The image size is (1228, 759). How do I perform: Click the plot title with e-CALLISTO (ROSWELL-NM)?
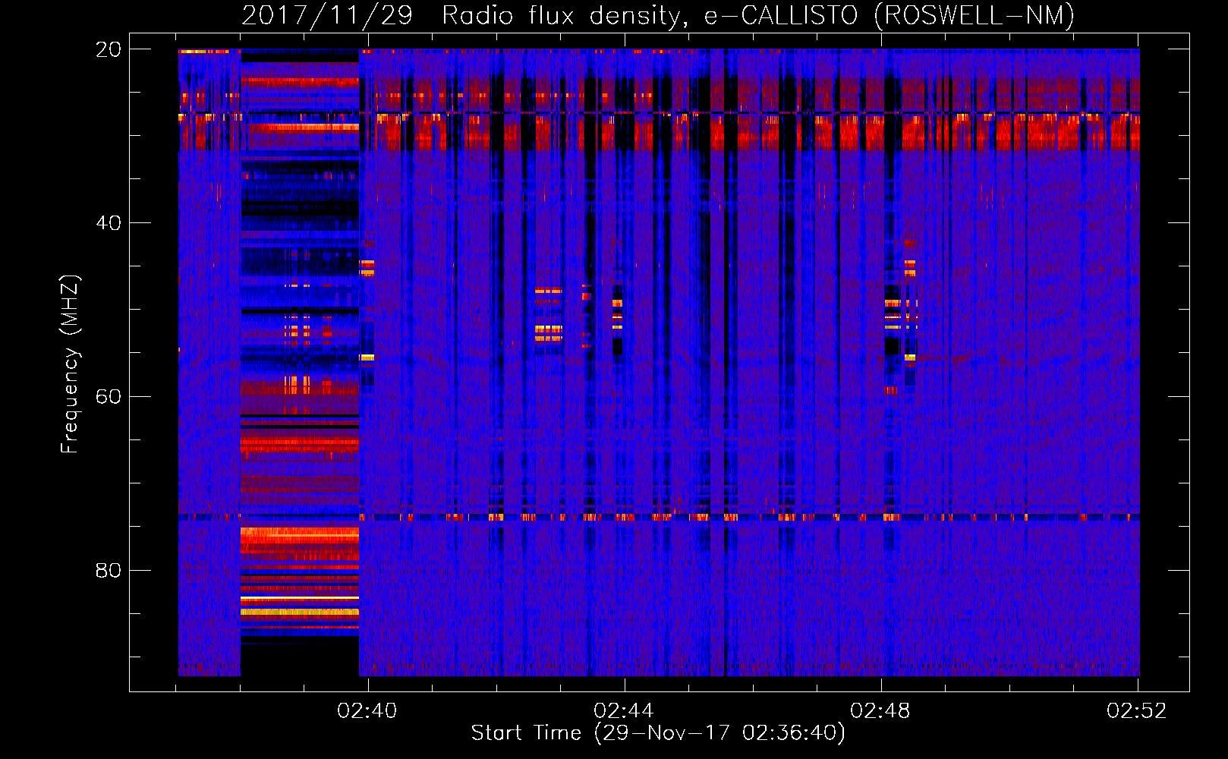coord(658,15)
